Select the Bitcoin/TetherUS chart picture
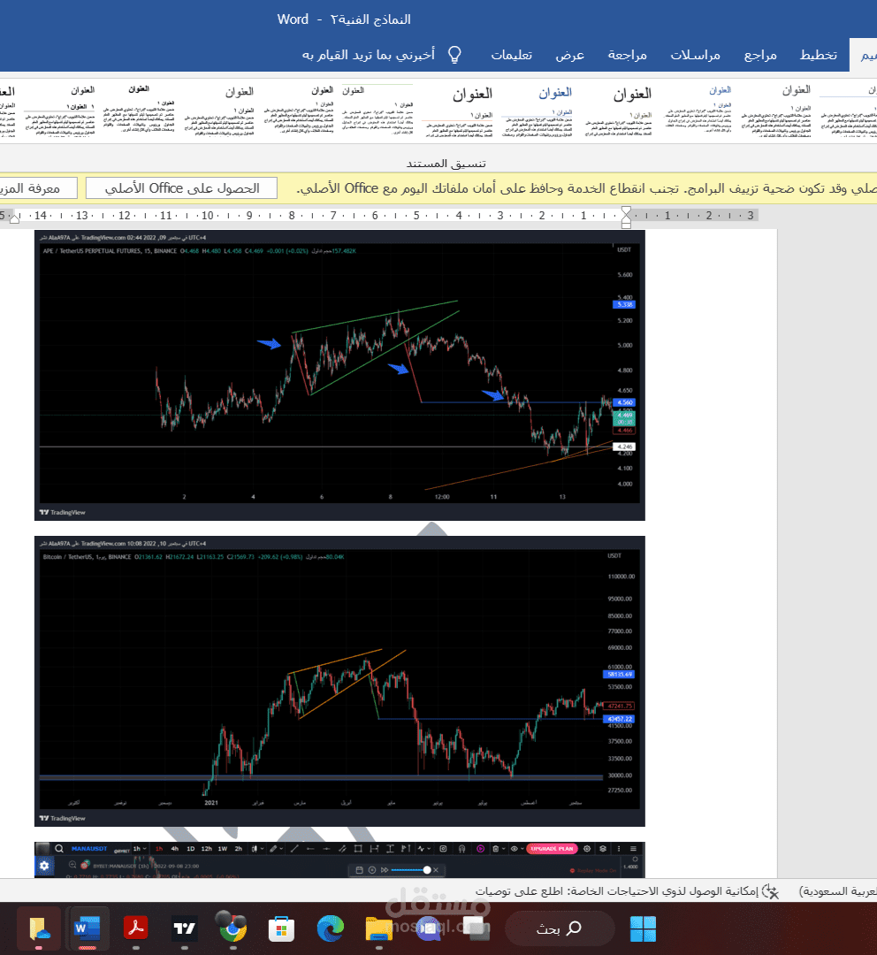This screenshot has width=877, height=955. click(339, 681)
